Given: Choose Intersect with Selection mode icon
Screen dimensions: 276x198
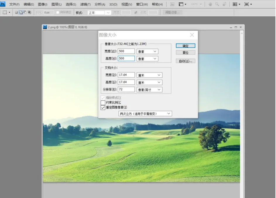Looking at the screenshot, I should click(x=29, y=12).
